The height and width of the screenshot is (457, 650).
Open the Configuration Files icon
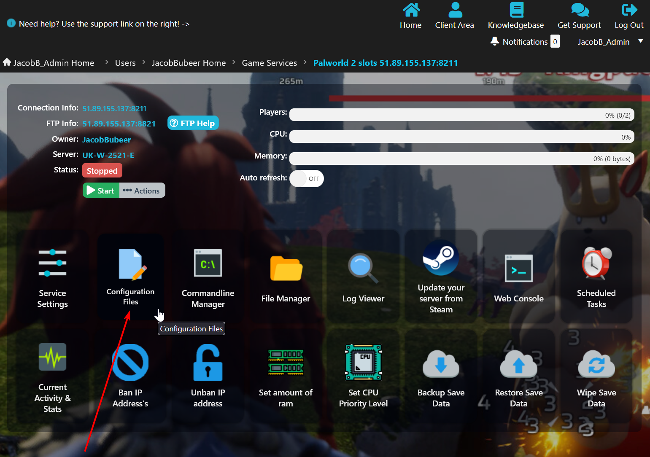tap(131, 265)
